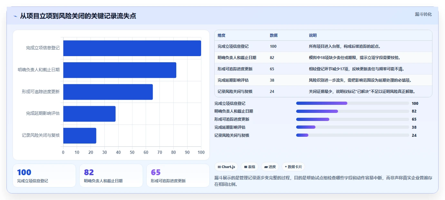This screenshot has width=445, height=200.
Task: Click table cell 明确负责人和截止日期
Action: [x=237, y=58]
